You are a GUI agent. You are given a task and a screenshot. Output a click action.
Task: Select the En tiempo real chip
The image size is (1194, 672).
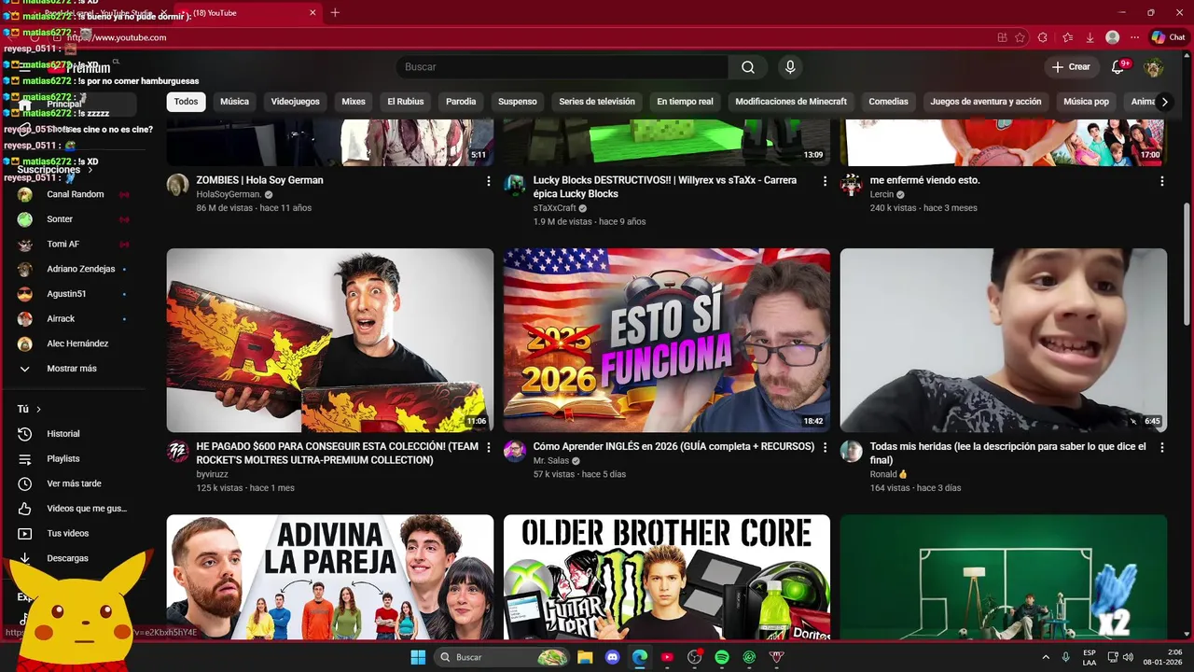coord(685,102)
